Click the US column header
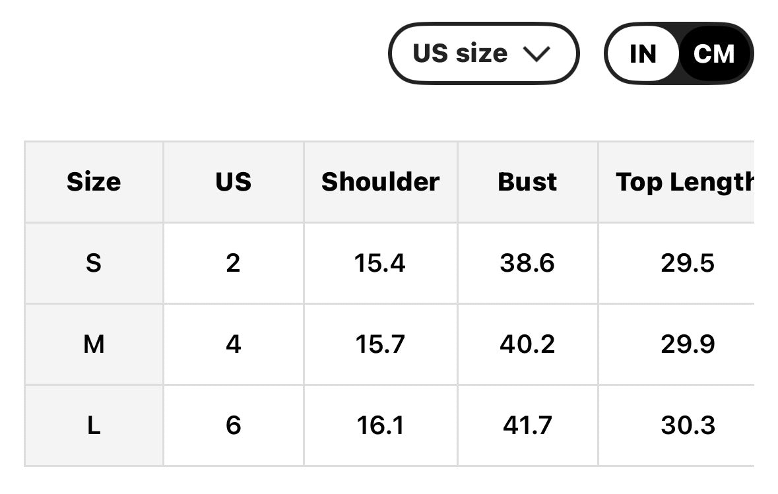 [233, 182]
